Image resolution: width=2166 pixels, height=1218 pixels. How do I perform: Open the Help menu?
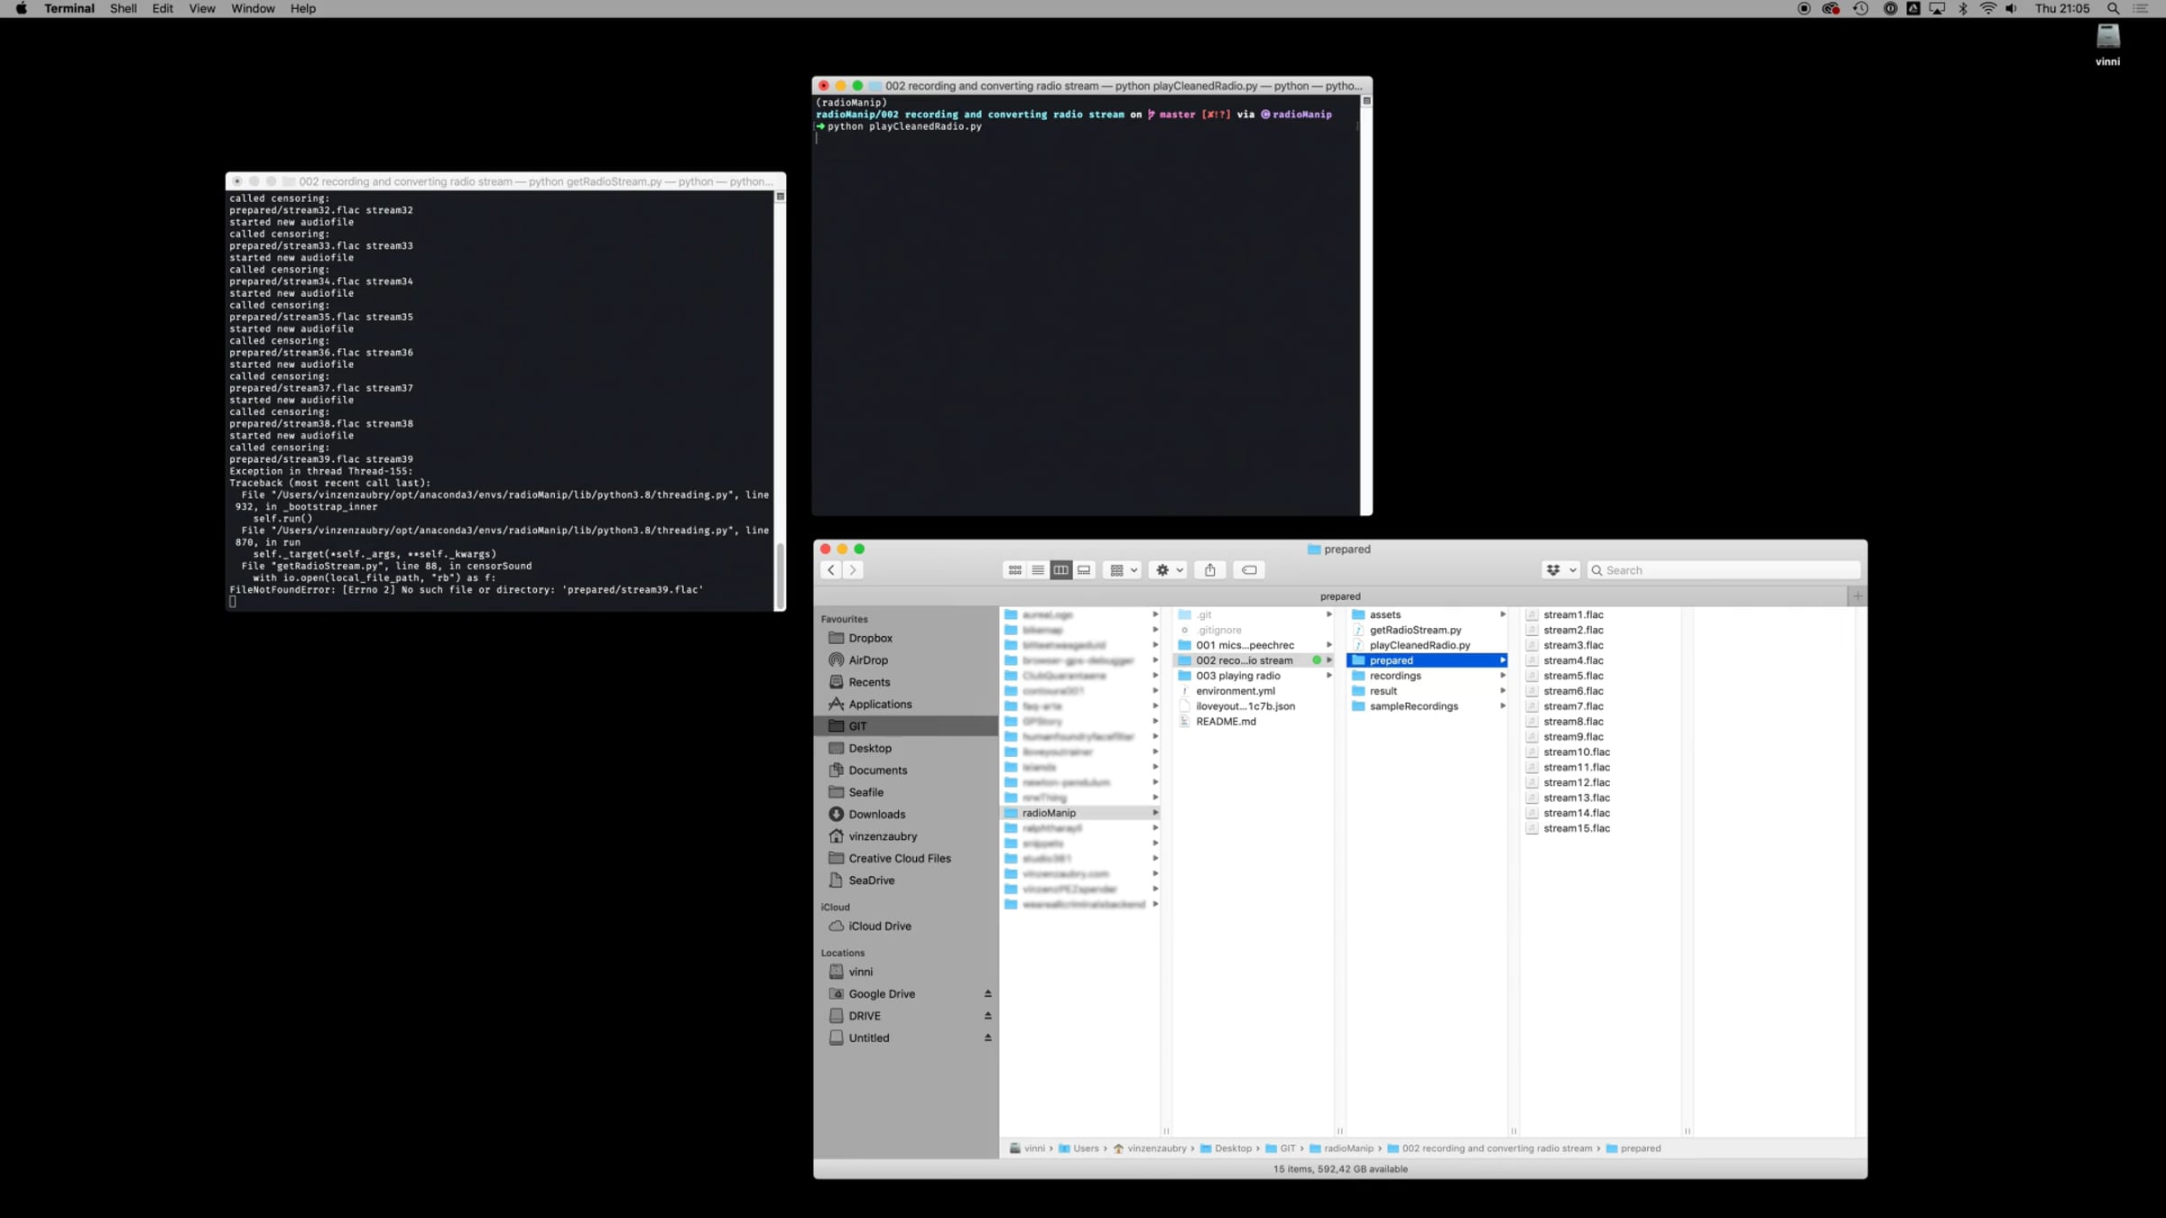tap(302, 9)
